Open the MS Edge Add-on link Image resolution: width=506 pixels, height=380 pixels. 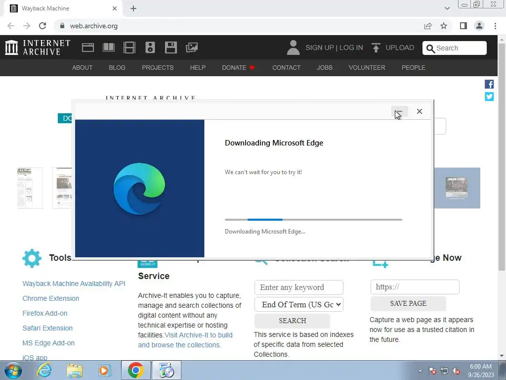[48, 343]
